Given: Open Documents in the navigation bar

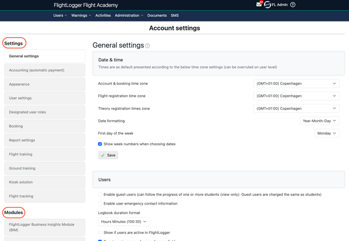Looking at the screenshot, I should pos(157,15).
